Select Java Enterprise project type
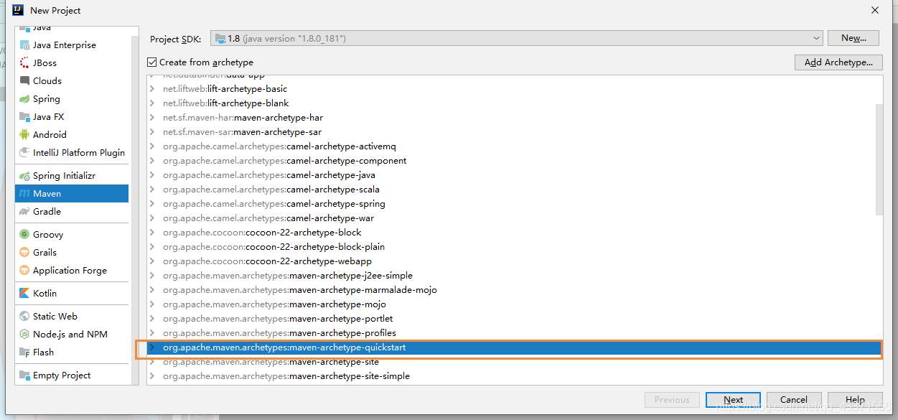This screenshot has height=420, width=898. (x=72, y=45)
